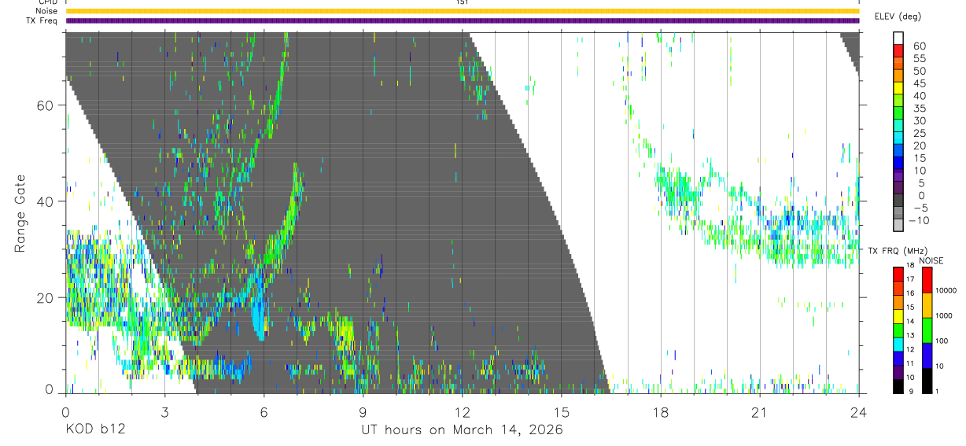Click the green 30–35 swatch in ELEV colorbar

click(898, 114)
